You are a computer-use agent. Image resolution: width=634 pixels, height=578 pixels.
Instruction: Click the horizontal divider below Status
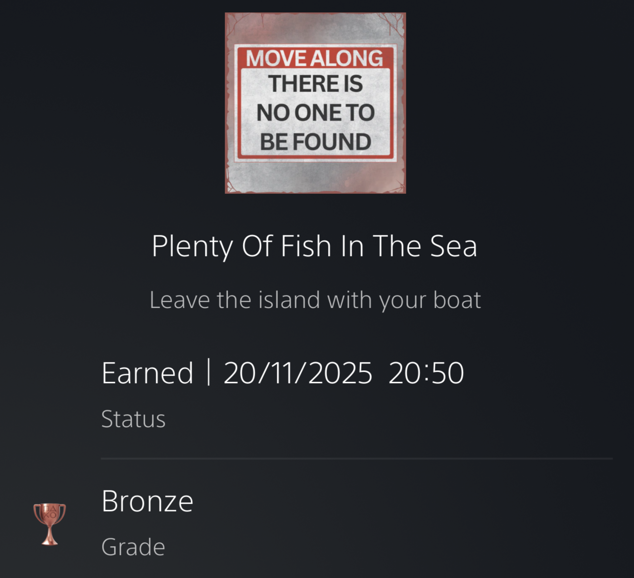[356, 459]
